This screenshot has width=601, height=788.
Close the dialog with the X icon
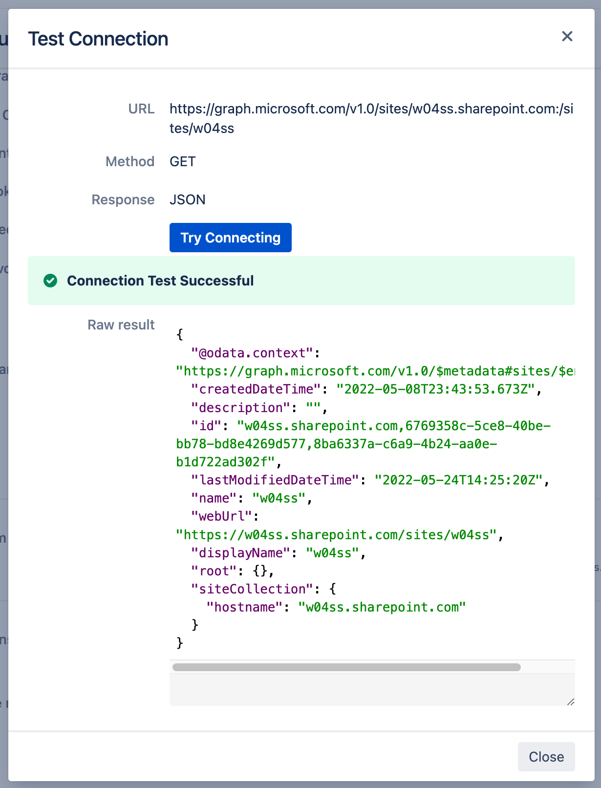[567, 37]
